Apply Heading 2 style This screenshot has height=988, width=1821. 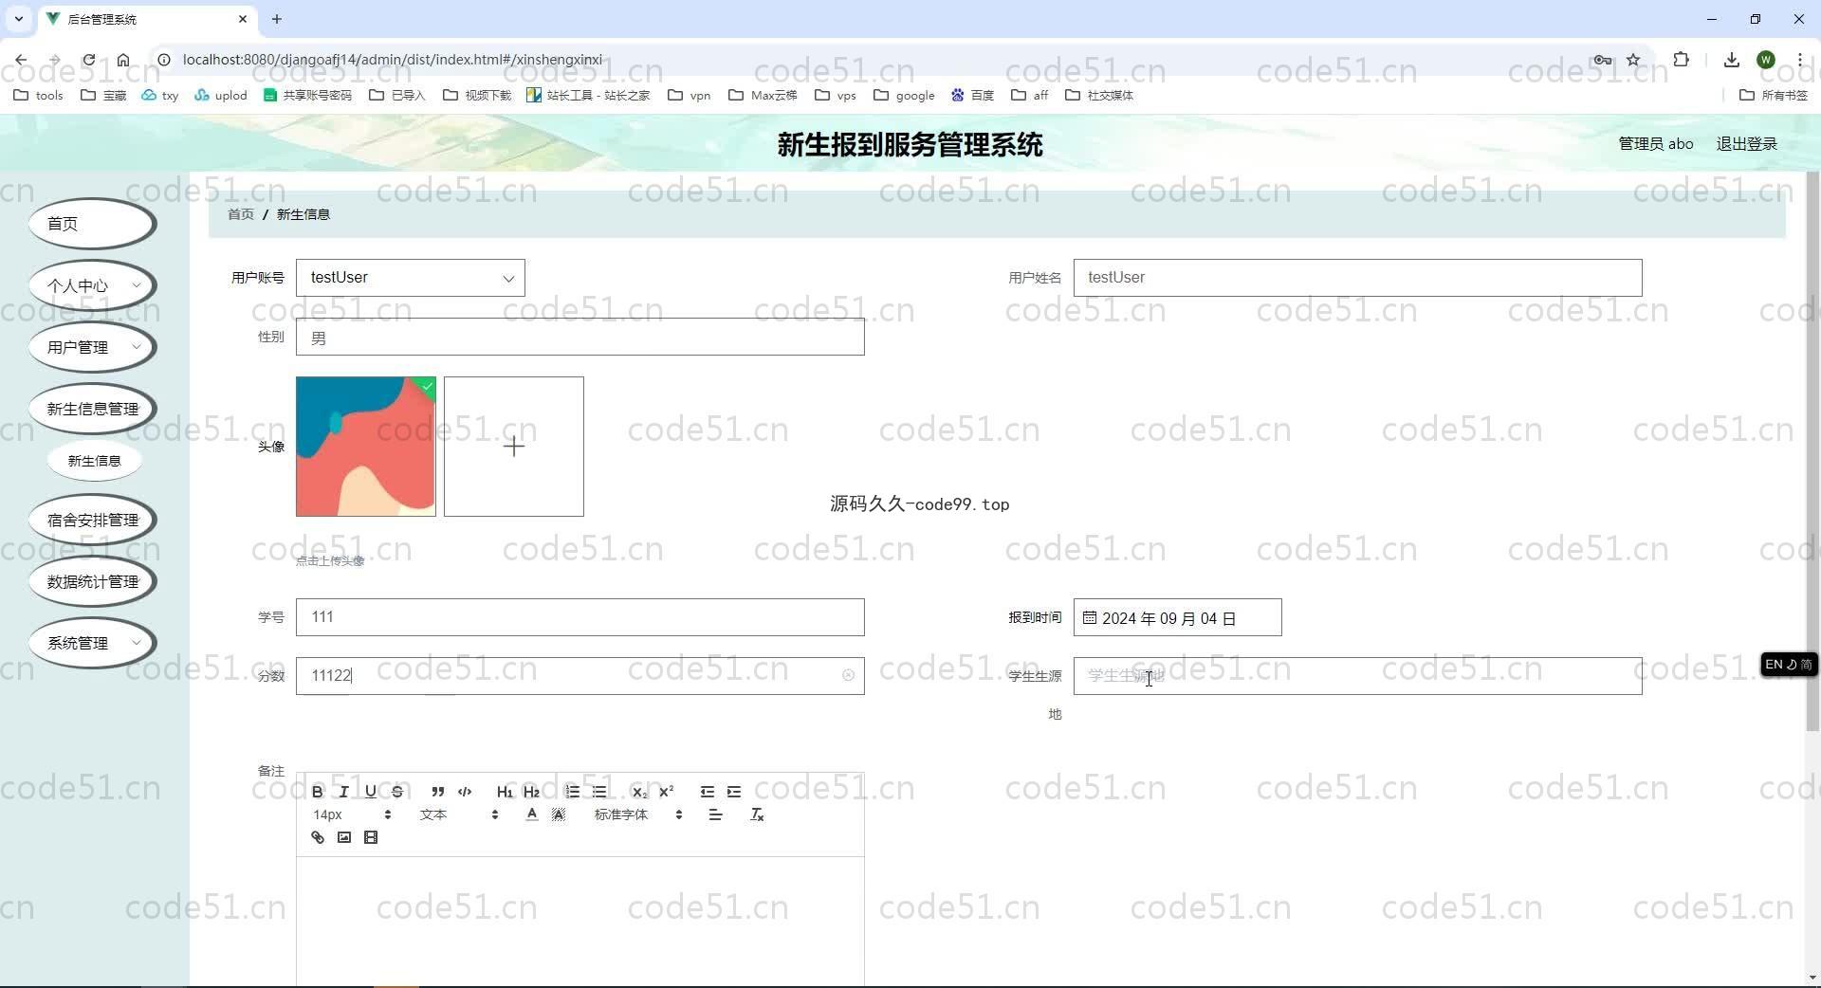(531, 792)
